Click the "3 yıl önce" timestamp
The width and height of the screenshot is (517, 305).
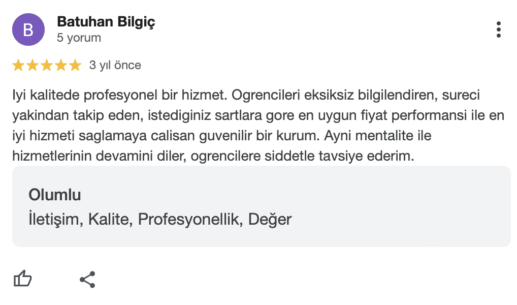115,65
